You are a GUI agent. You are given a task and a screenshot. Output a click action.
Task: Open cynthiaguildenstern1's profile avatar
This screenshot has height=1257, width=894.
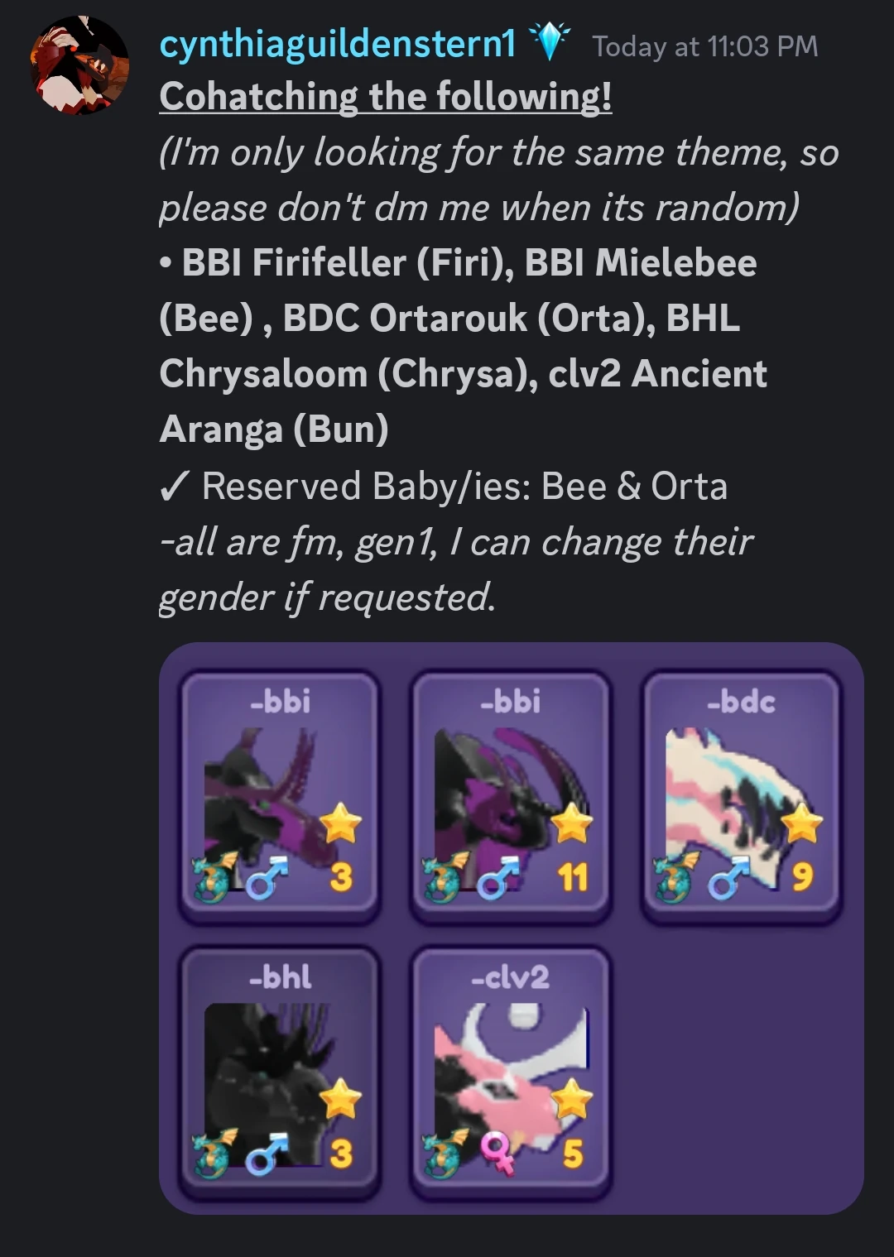coord(79,65)
